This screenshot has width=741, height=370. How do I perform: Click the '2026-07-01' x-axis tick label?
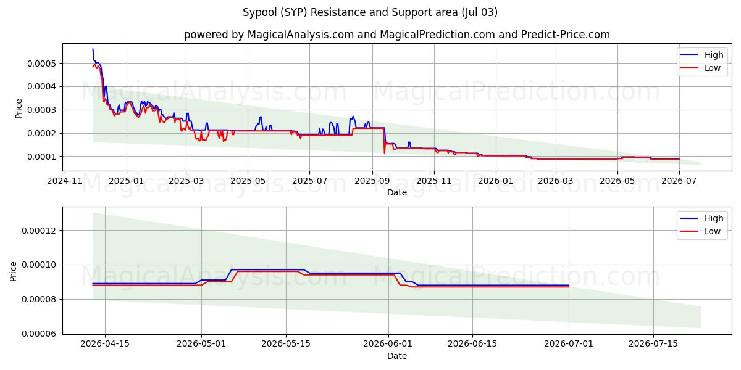coord(569,344)
